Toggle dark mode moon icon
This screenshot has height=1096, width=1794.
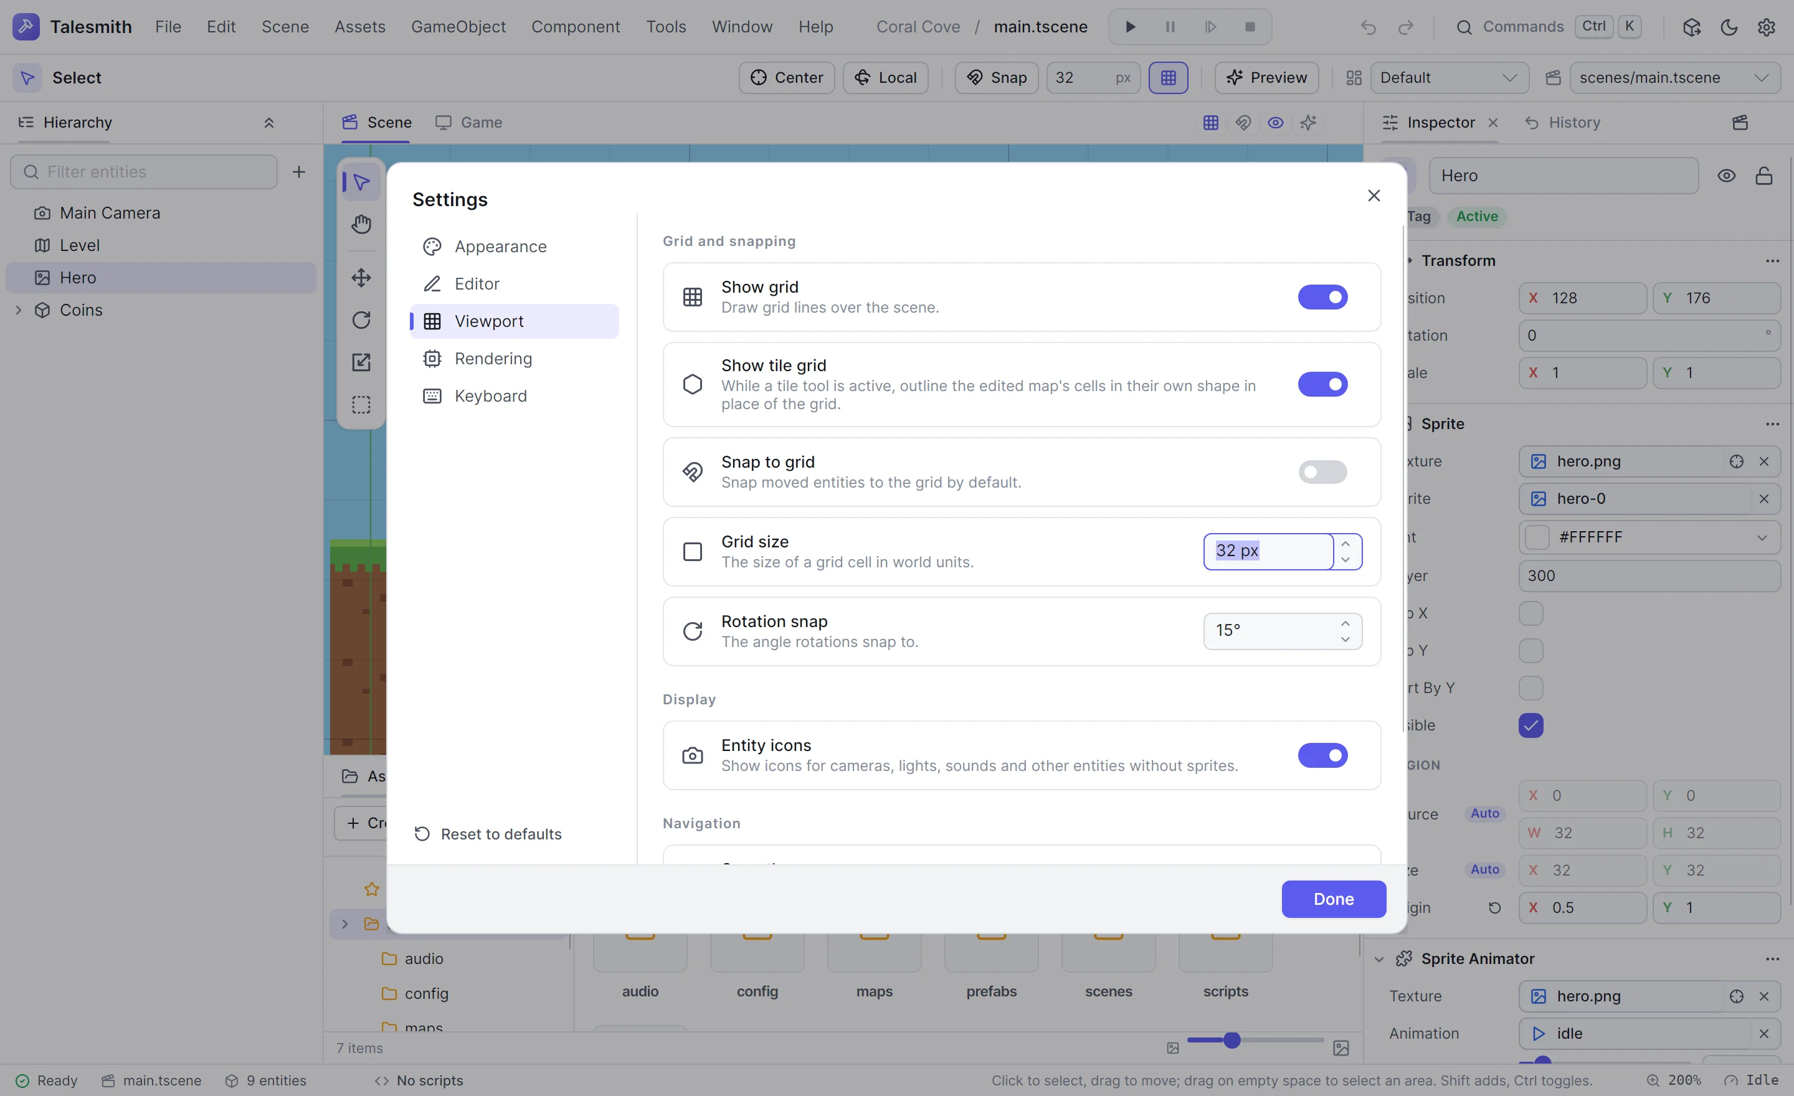tap(1729, 27)
